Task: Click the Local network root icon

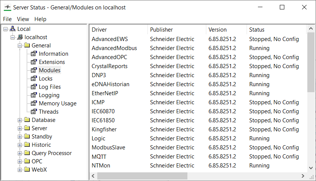Action: coord(12,29)
